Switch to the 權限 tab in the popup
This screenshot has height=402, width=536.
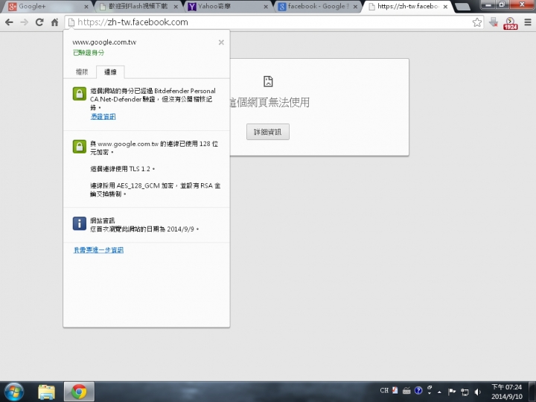coord(82,71)
